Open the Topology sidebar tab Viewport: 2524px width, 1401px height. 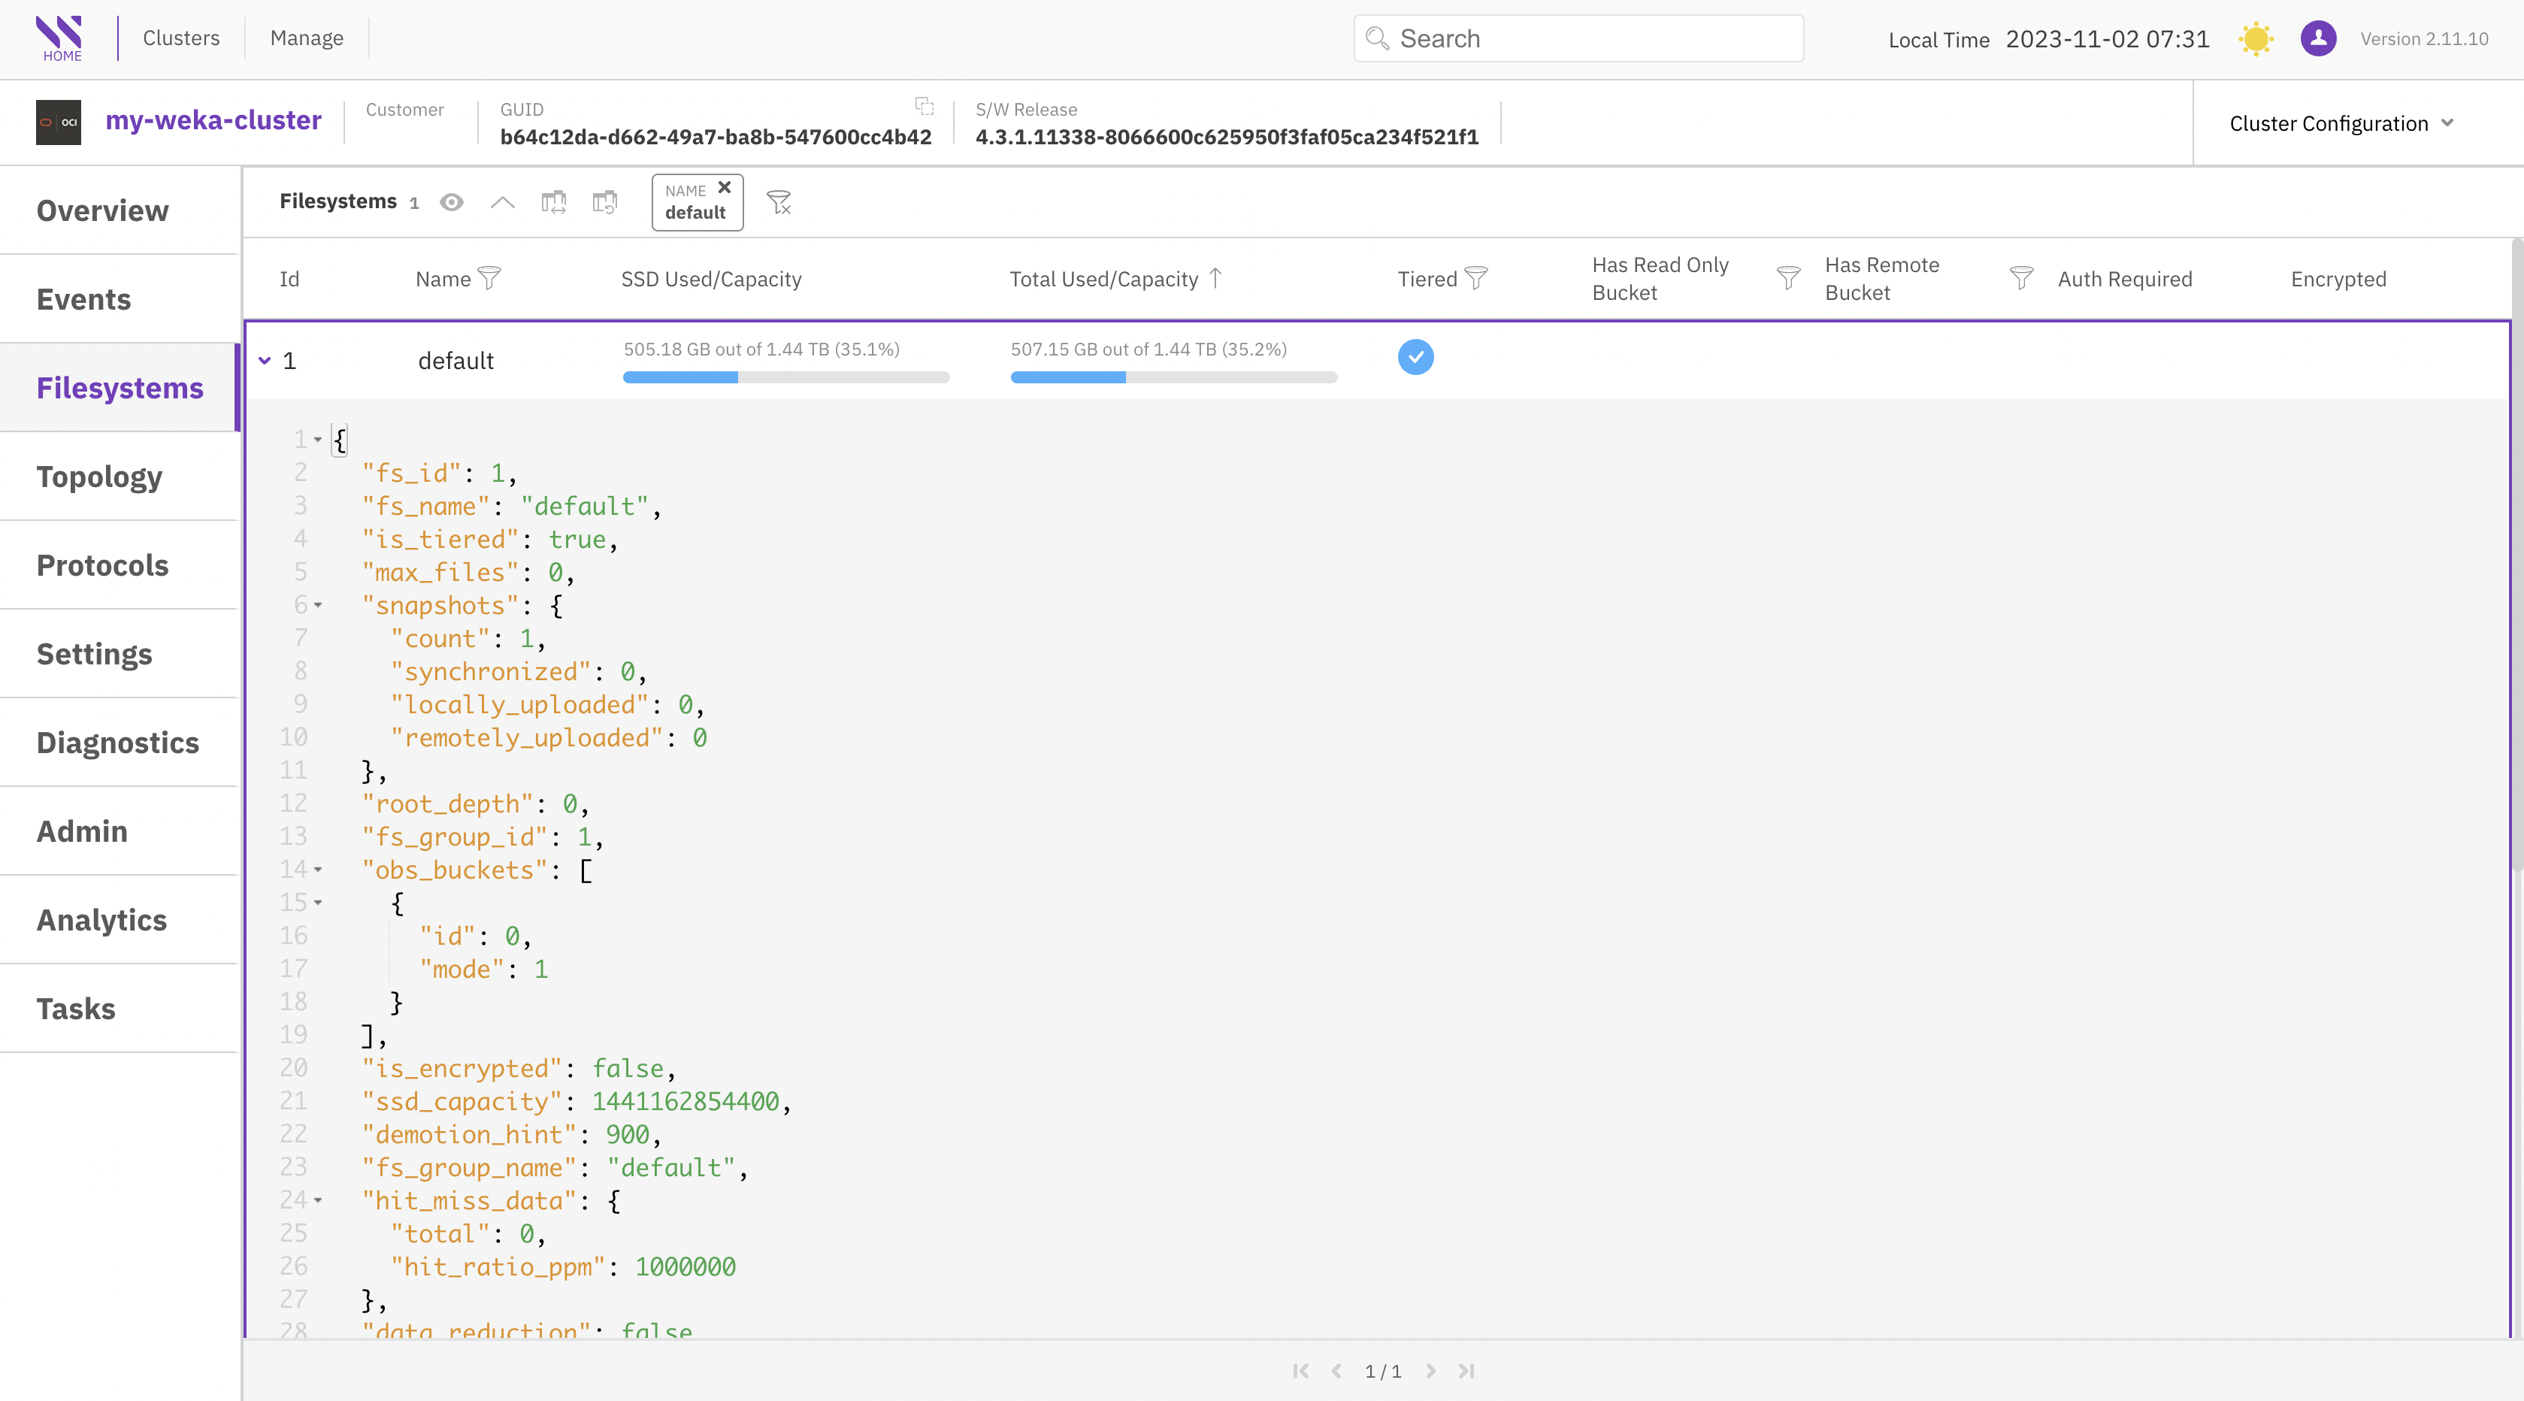[x=99, y=477]
